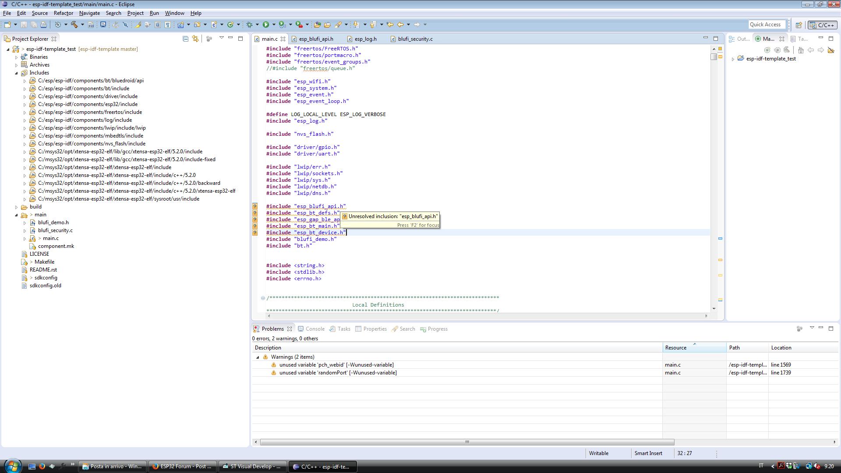Select blufi_demo.h in Project Explorer
Viewport: 841px width, 473px height.
coord(53,222)
